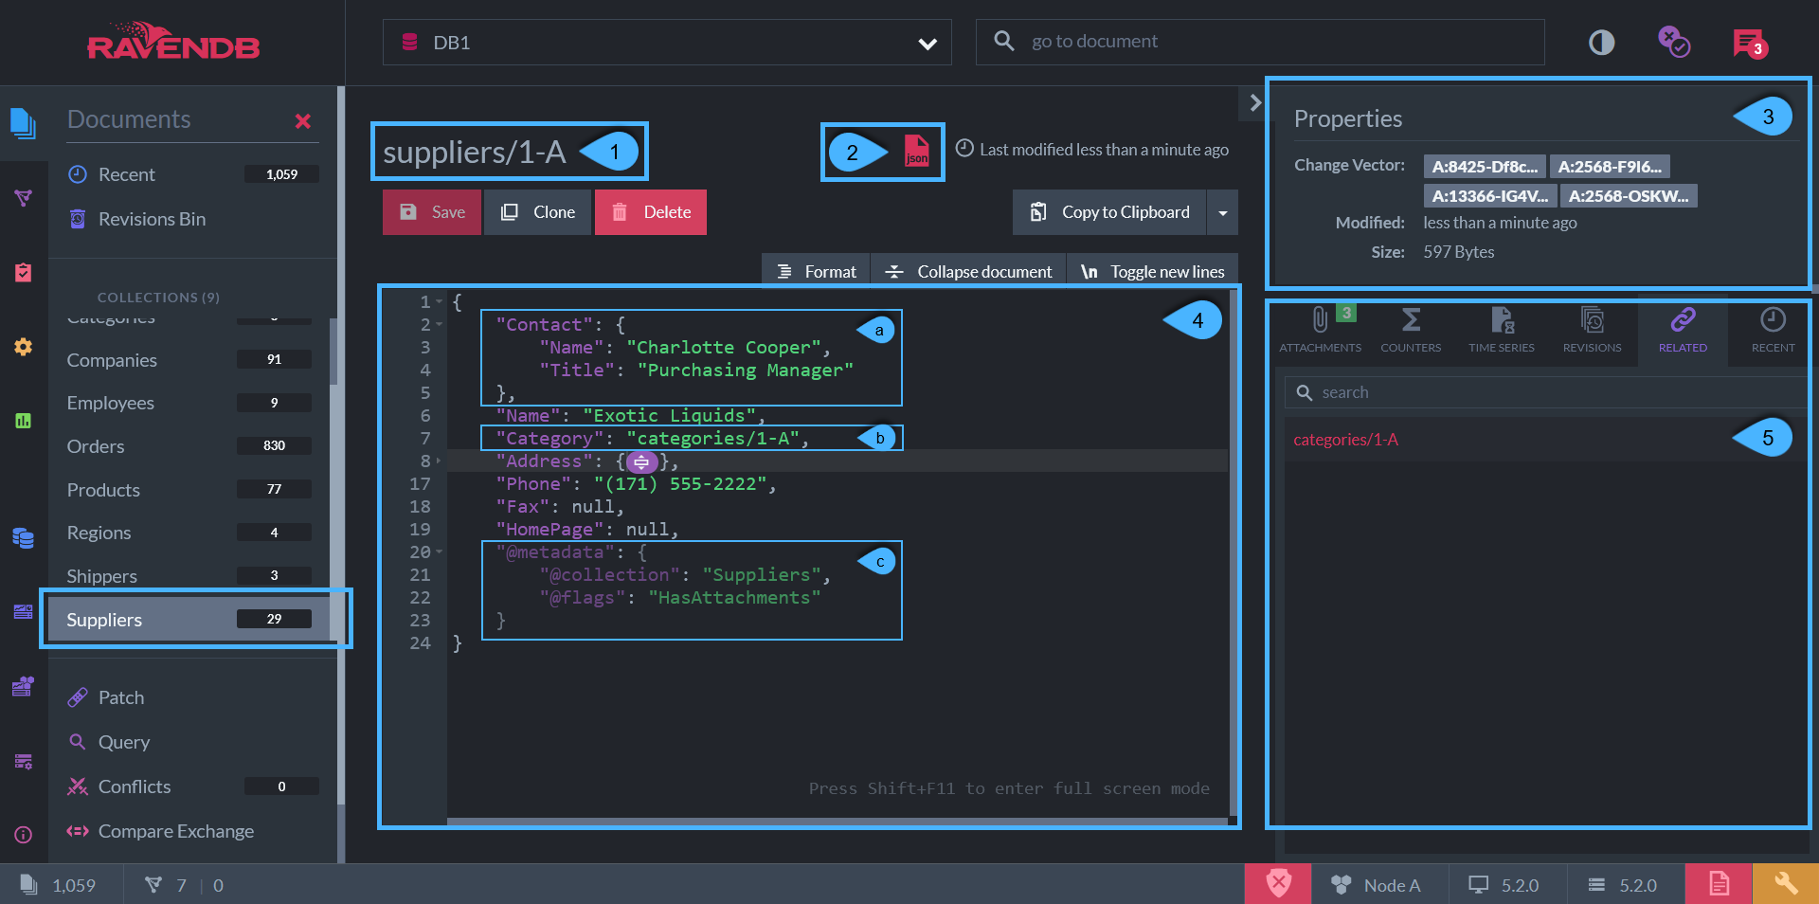Focus the go to document search box

(x=1260, y=42)
